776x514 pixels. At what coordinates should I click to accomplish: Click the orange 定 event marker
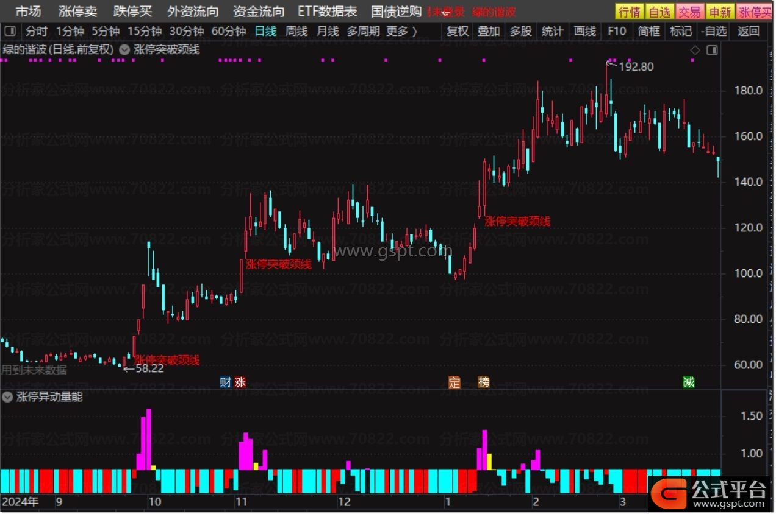point(454,382)
